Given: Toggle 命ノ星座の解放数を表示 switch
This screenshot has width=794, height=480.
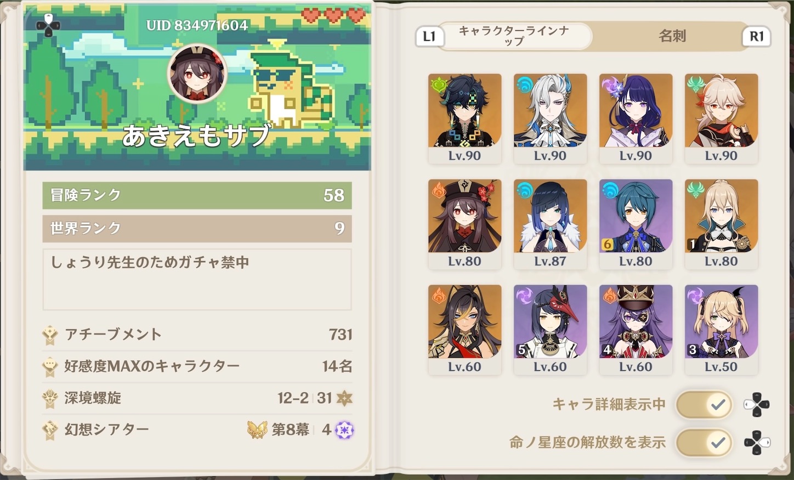Looking at the screenshot, I should click(705, 443).
